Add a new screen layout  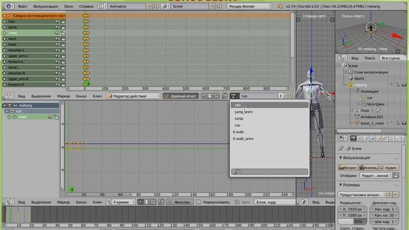coord(150,6)
